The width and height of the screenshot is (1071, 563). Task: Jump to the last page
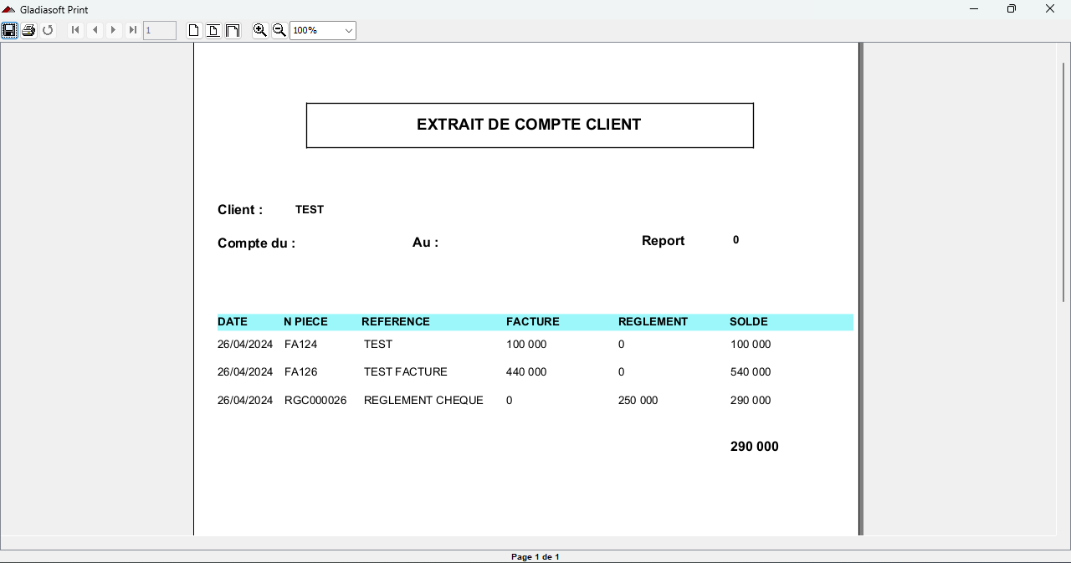tap(132, 30)
